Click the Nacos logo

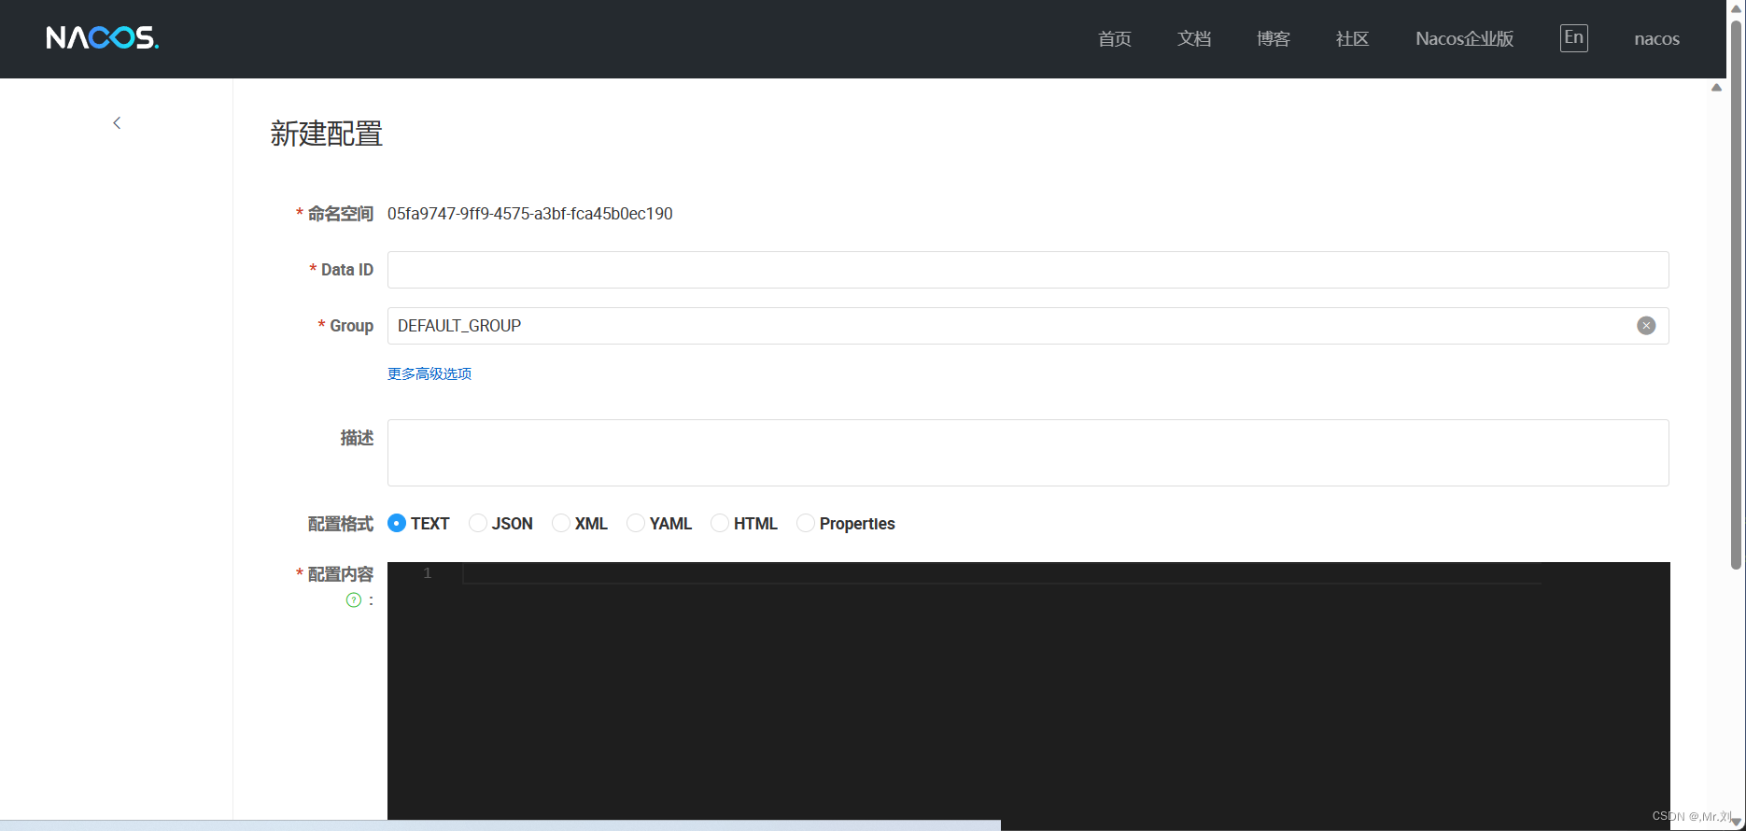click(x=103, y=37)
